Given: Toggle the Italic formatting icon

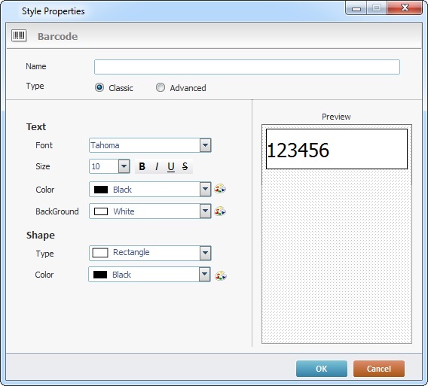Looking at the screenshot, I should pos(157,166).
